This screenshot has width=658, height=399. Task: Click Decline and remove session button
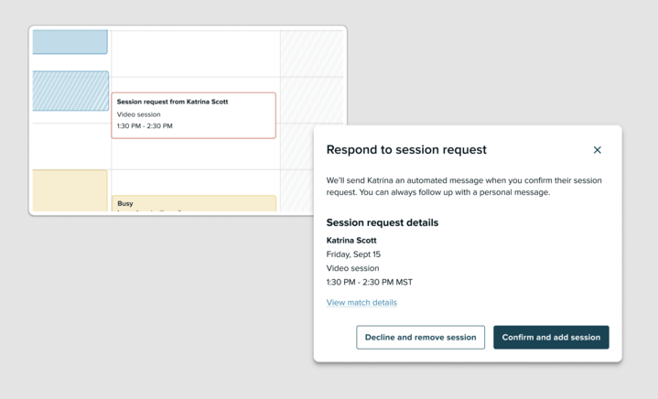point(420,337)
